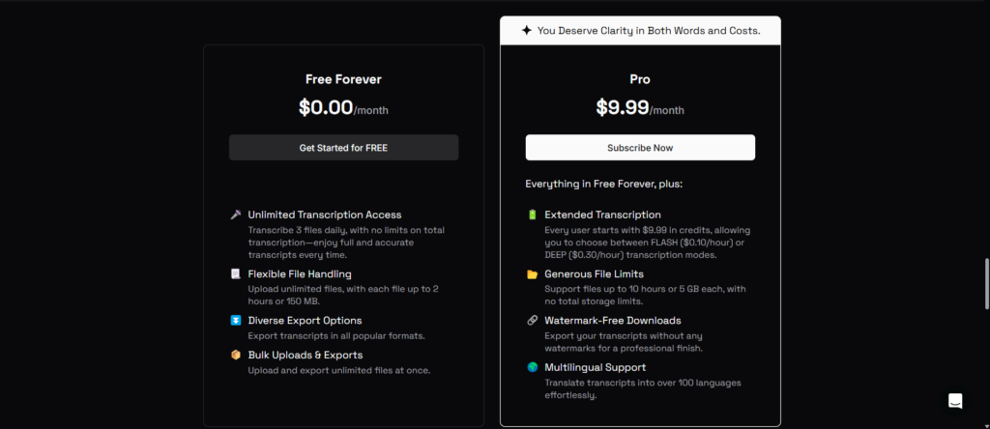Screen dimensions: 990x429
Task: Click the document icon beside Flexible File Handling
Action: point(236,273)
